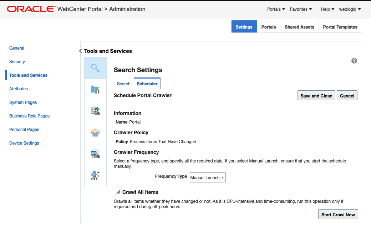Open the Help dropdown menu
This screenshot has width=371, height=231.
(327, 9)
